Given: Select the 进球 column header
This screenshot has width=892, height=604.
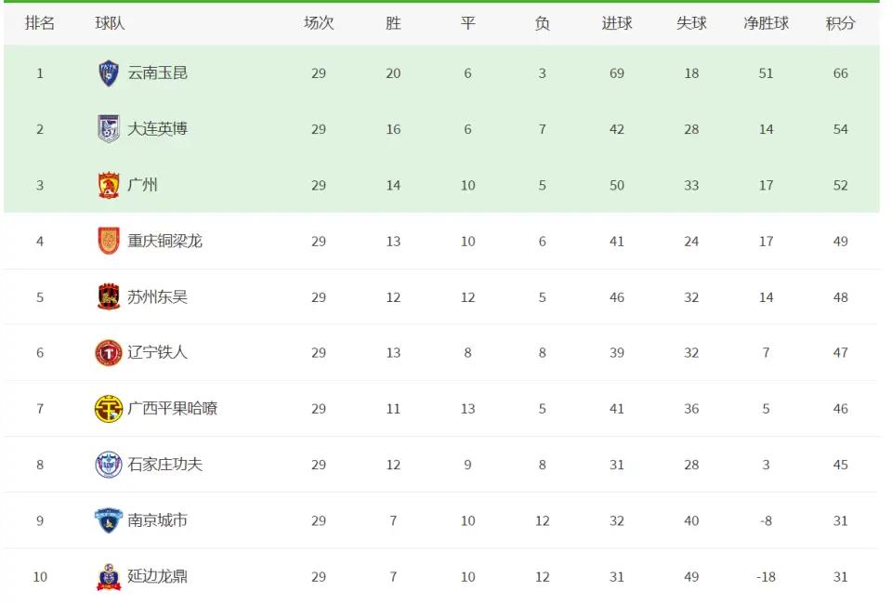Looking at the screenshot, I should coord(617,23).
